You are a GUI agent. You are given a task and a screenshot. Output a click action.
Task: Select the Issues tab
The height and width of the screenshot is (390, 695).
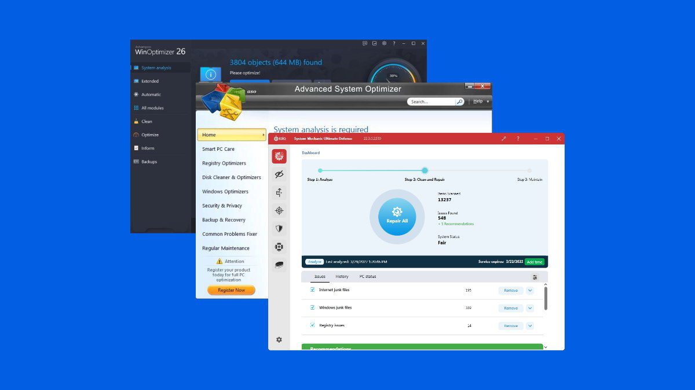point(320,277)
